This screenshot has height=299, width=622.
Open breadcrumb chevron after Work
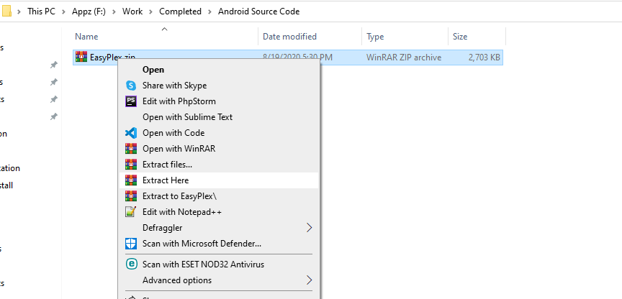click(150, 11)
